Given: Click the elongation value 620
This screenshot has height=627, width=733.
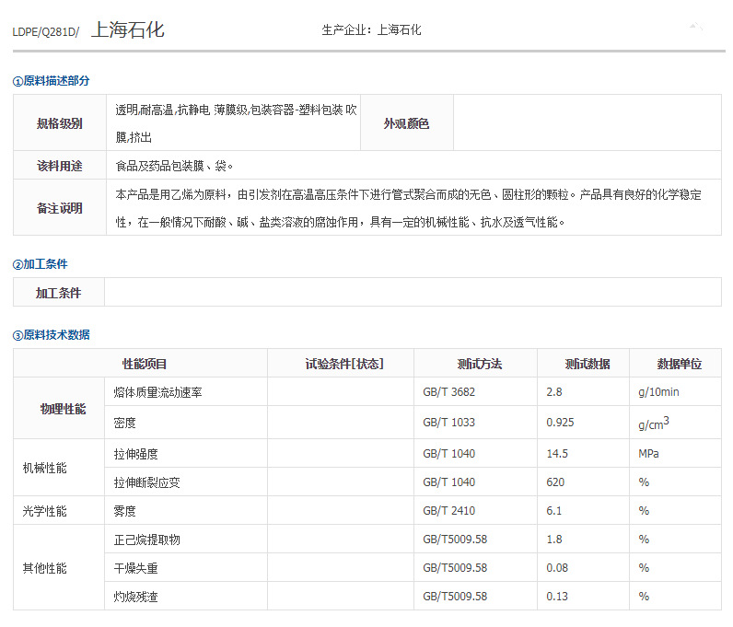Looking at the screenshot, I should coord(555,482).
